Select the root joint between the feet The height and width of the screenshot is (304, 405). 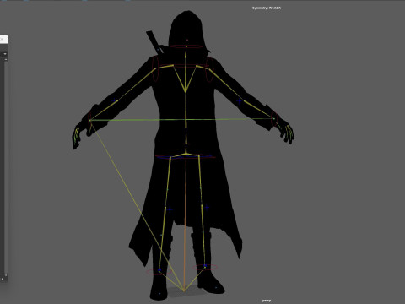184,290
